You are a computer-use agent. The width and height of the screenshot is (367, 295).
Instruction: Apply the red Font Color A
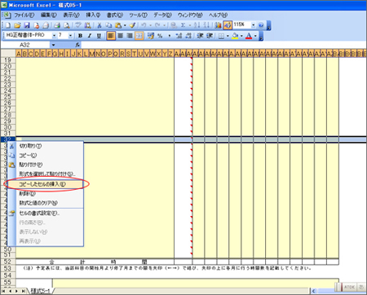pyautogui.click(x=249, y=36)
